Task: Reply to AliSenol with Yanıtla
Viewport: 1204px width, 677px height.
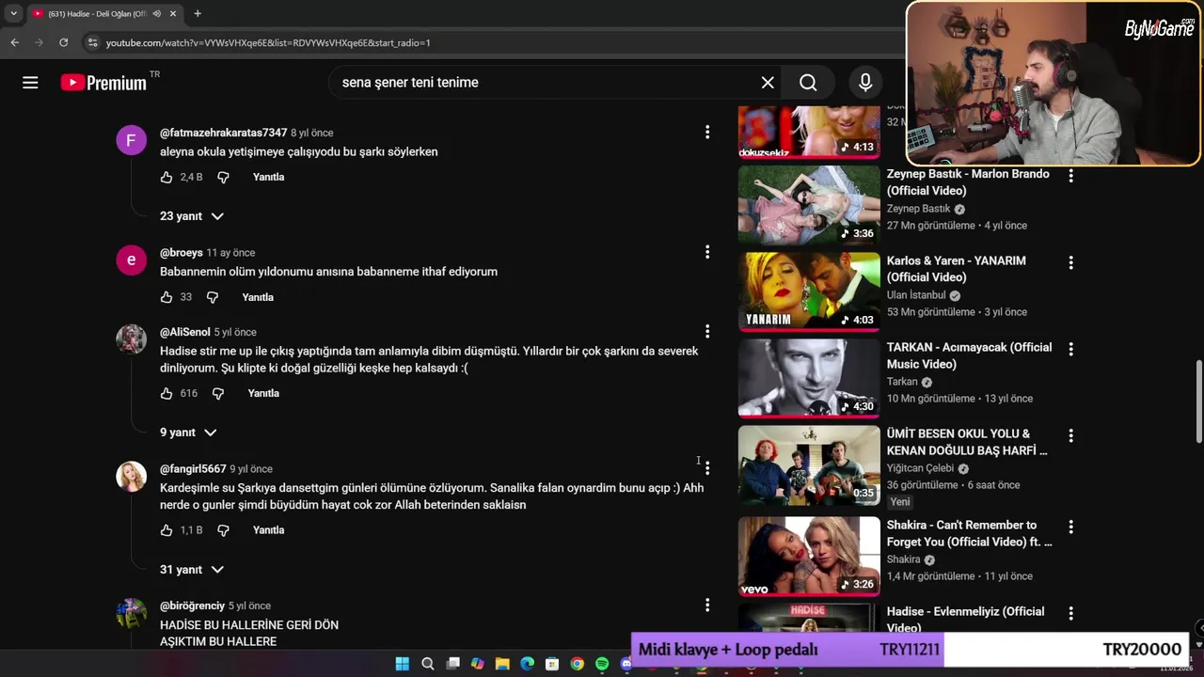Action: tap(263, 393)
